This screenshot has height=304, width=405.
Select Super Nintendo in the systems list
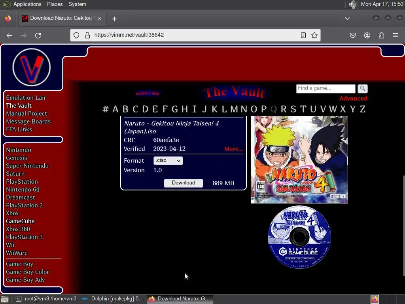click(27, 166)
